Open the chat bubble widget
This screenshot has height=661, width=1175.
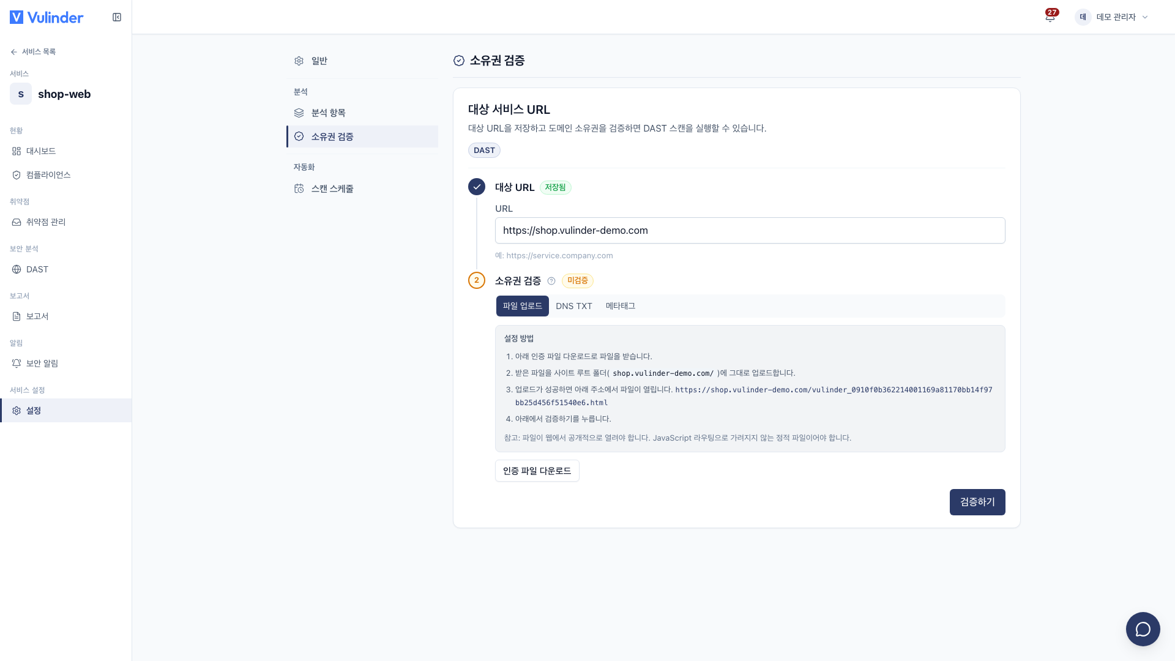point(1143,629)
